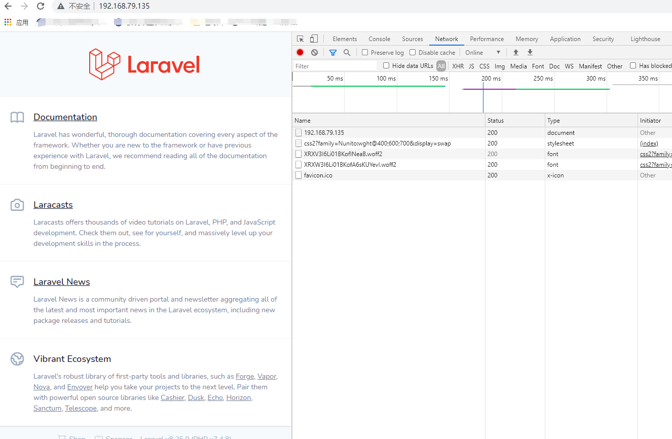Click the globe icon beside Vibrant Ecosystem
The image size is (672, 439).
coord(17,359)
